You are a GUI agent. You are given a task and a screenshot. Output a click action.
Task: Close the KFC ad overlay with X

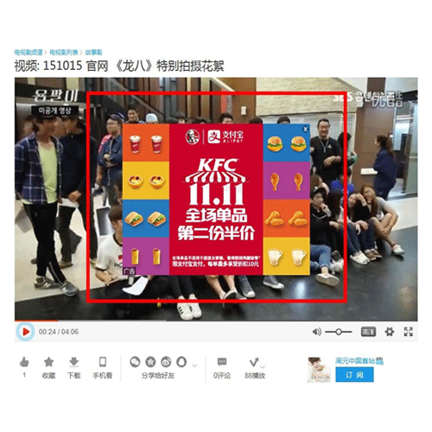(x=306, y=129)
